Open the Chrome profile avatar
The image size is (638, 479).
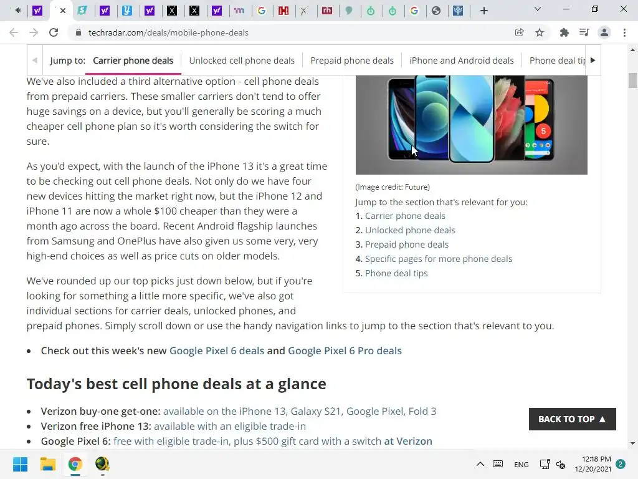point(604,32)
